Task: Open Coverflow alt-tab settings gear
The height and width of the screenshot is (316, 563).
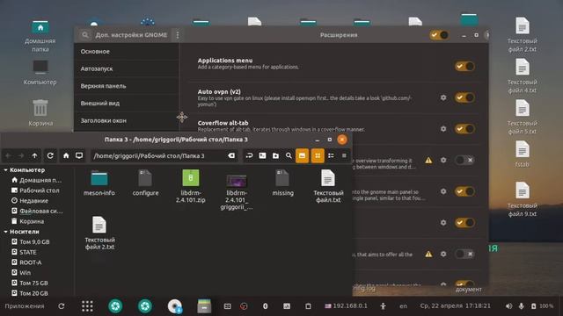Action: coord(443,129)
